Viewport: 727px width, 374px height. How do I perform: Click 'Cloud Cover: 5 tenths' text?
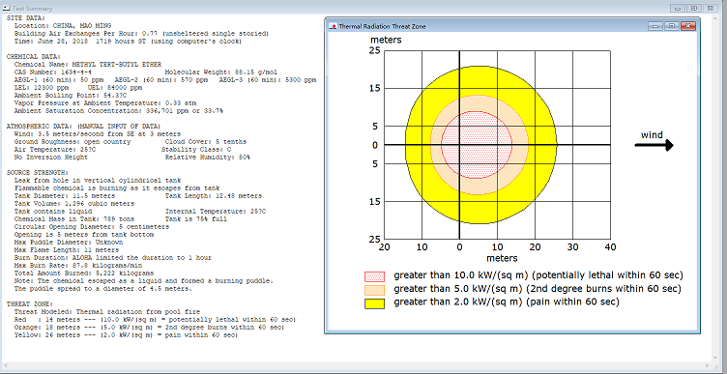point(206,142)
